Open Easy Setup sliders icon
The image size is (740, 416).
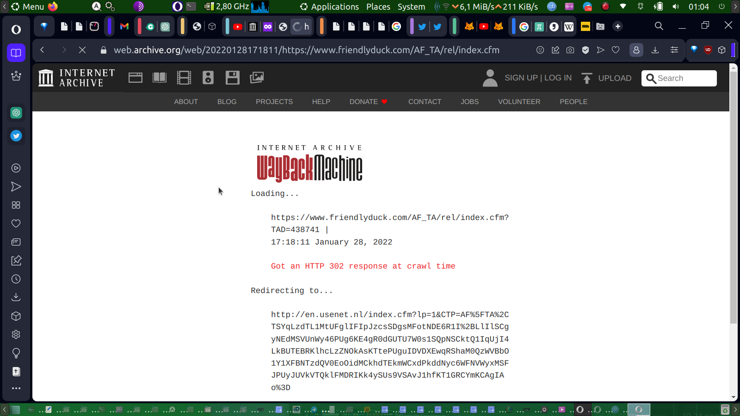674,50
